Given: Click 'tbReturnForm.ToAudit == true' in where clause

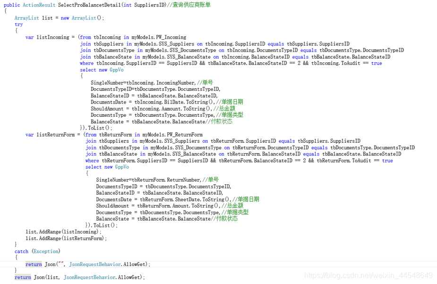Looking at the screenshot, I should (355, 161).
